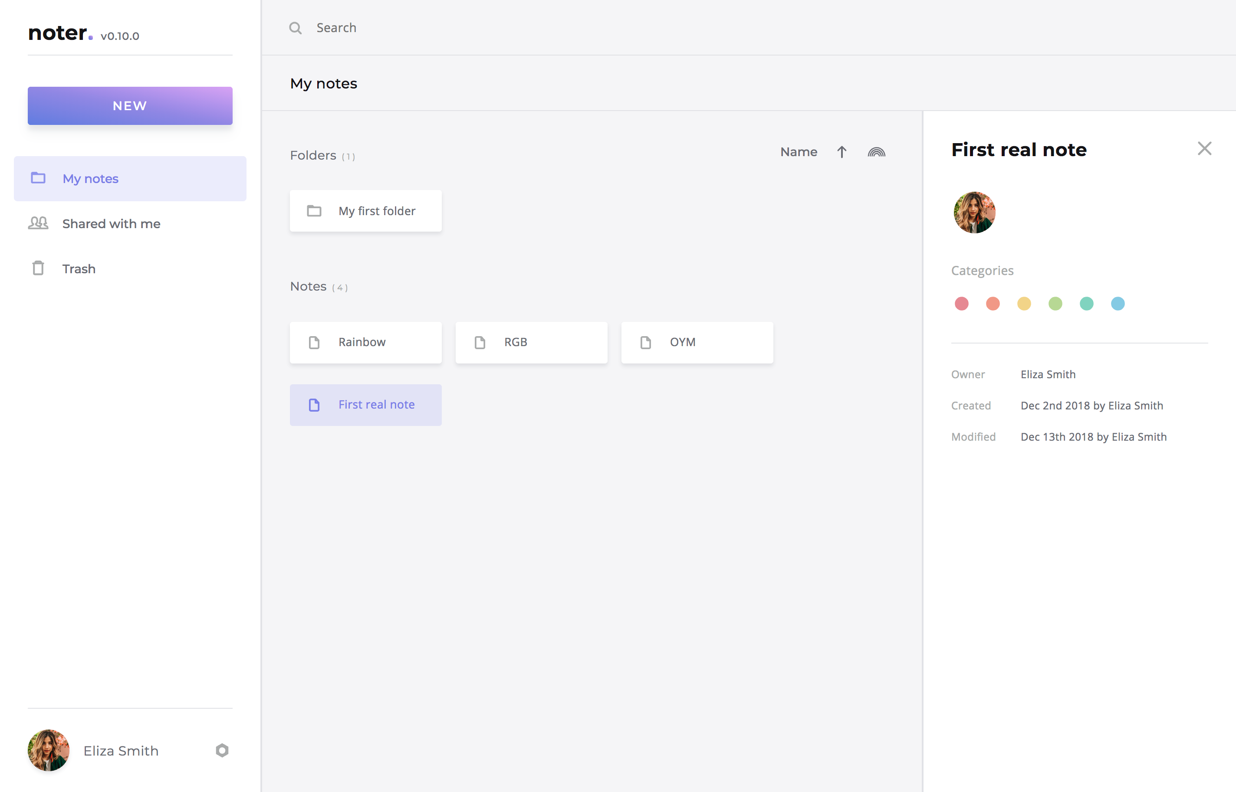
Task: Click the rainbow category filter icon
Action: click(876, 152)
